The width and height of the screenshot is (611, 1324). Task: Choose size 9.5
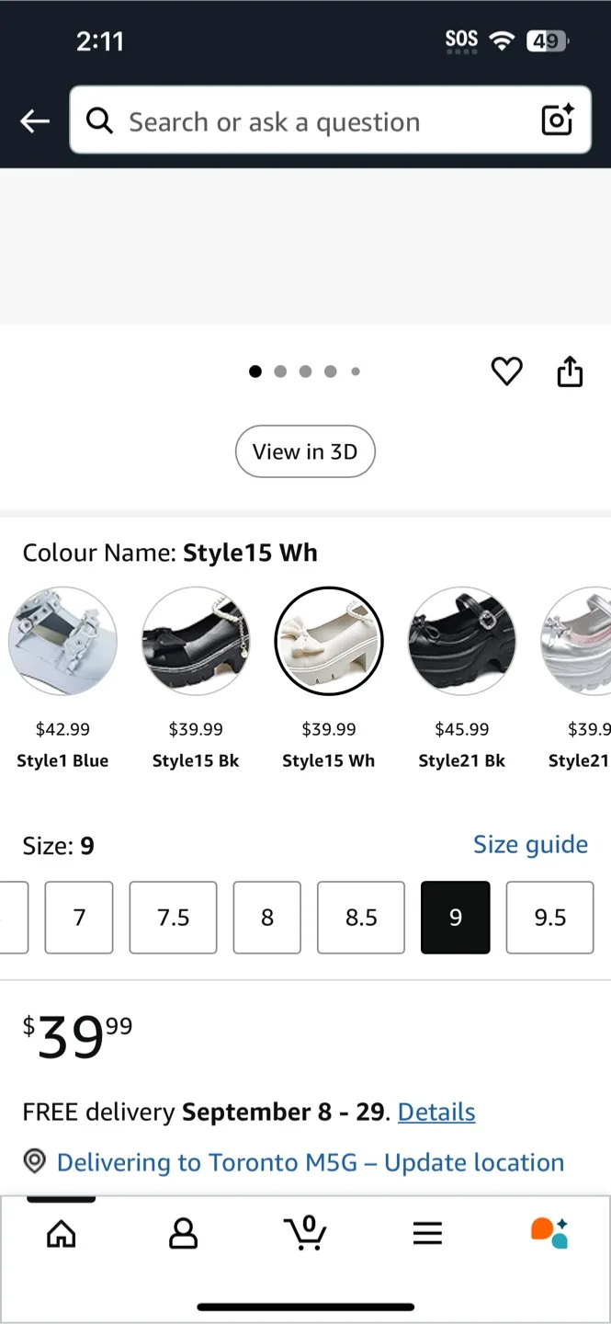[549, 918]
